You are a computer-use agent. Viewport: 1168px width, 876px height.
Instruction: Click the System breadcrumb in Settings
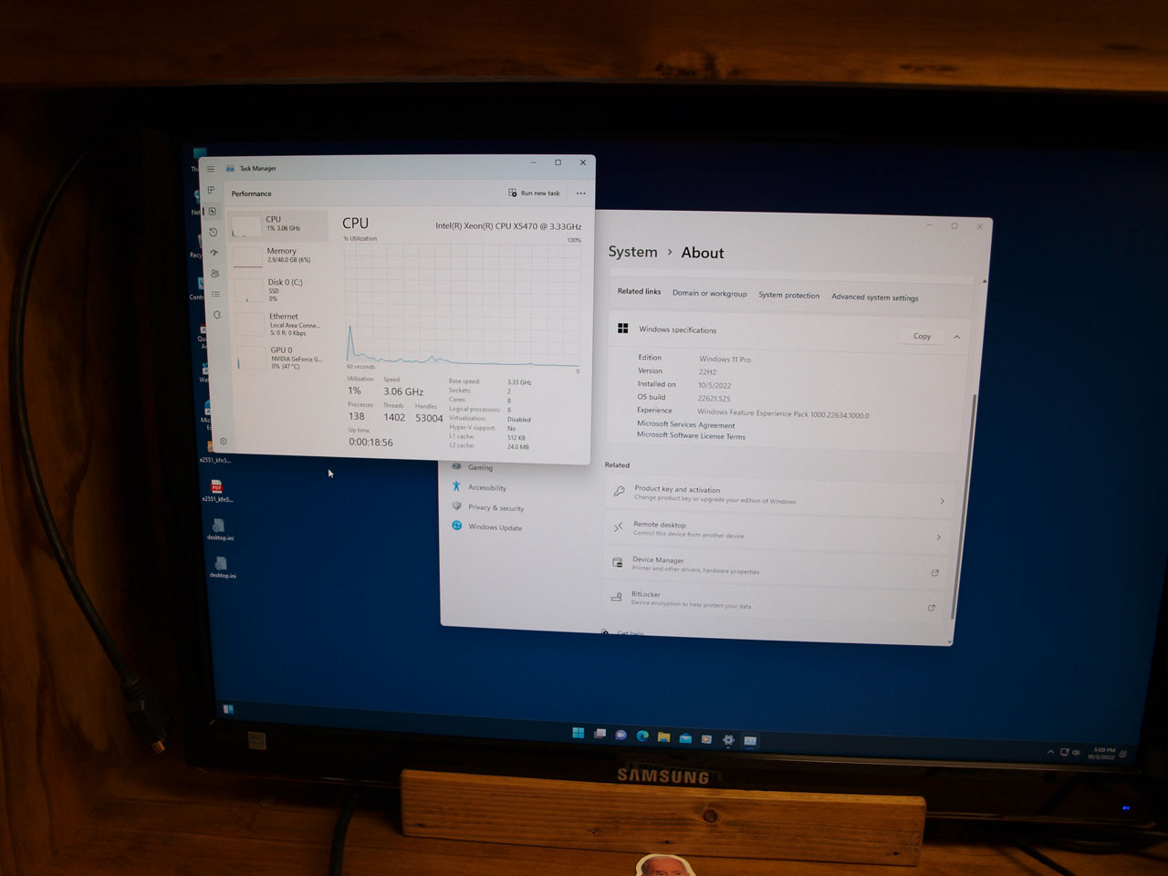click(x=632, y=252)
